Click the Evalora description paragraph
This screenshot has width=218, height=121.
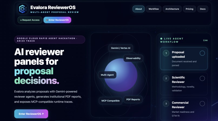[48, 96]
